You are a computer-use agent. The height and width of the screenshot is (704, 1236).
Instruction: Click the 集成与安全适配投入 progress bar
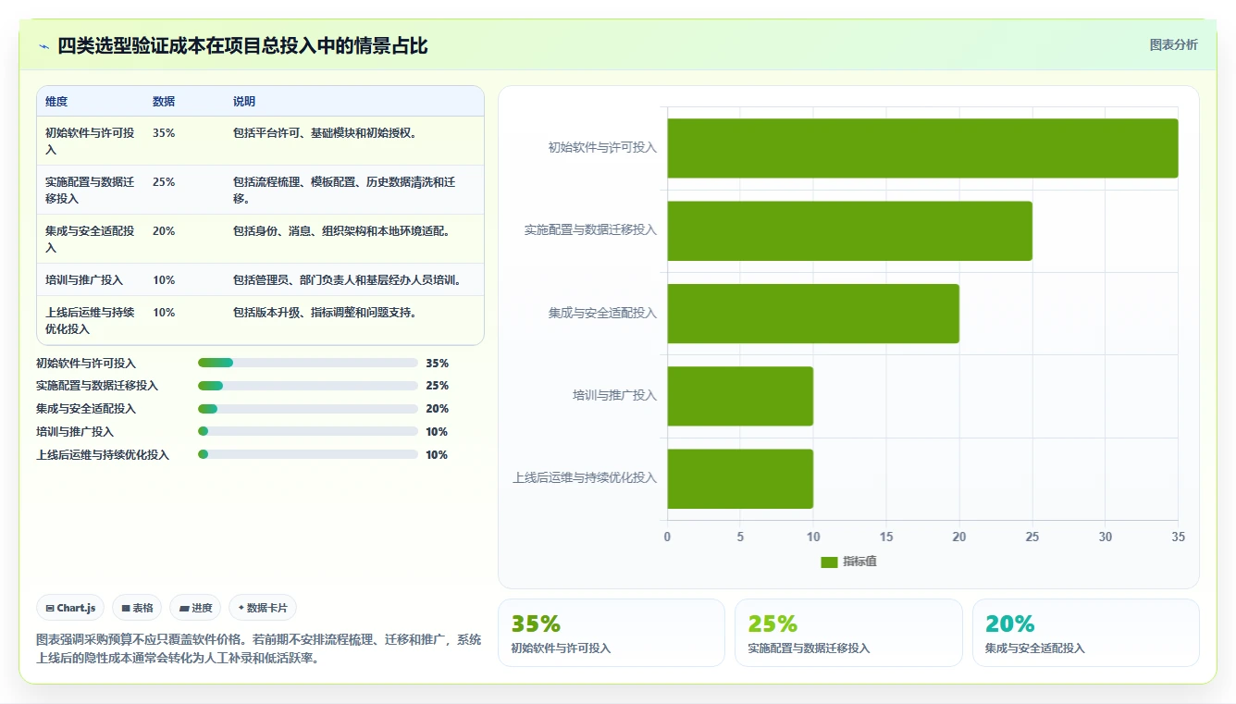pos(308,409)
